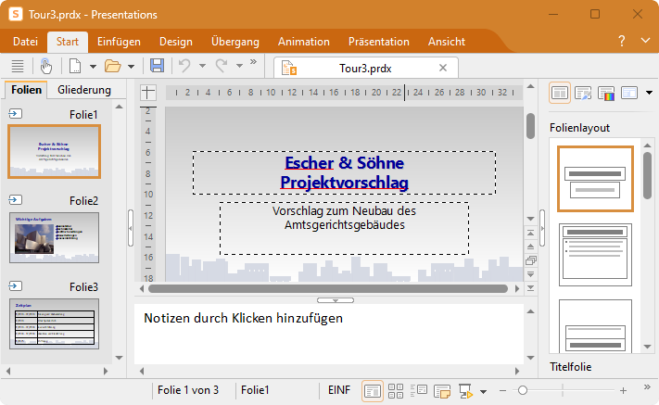Click the zoom slider handle
The height and width of the screenshot is (405, 659).
(x=523, y=390)
